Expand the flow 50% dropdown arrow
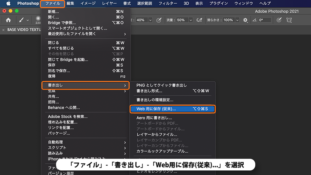 tap(190, 20)
